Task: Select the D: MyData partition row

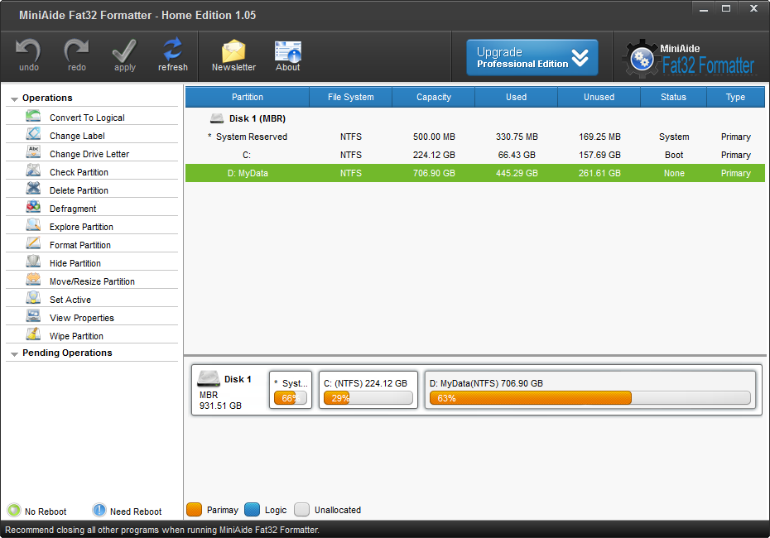Action: [475, 173]
